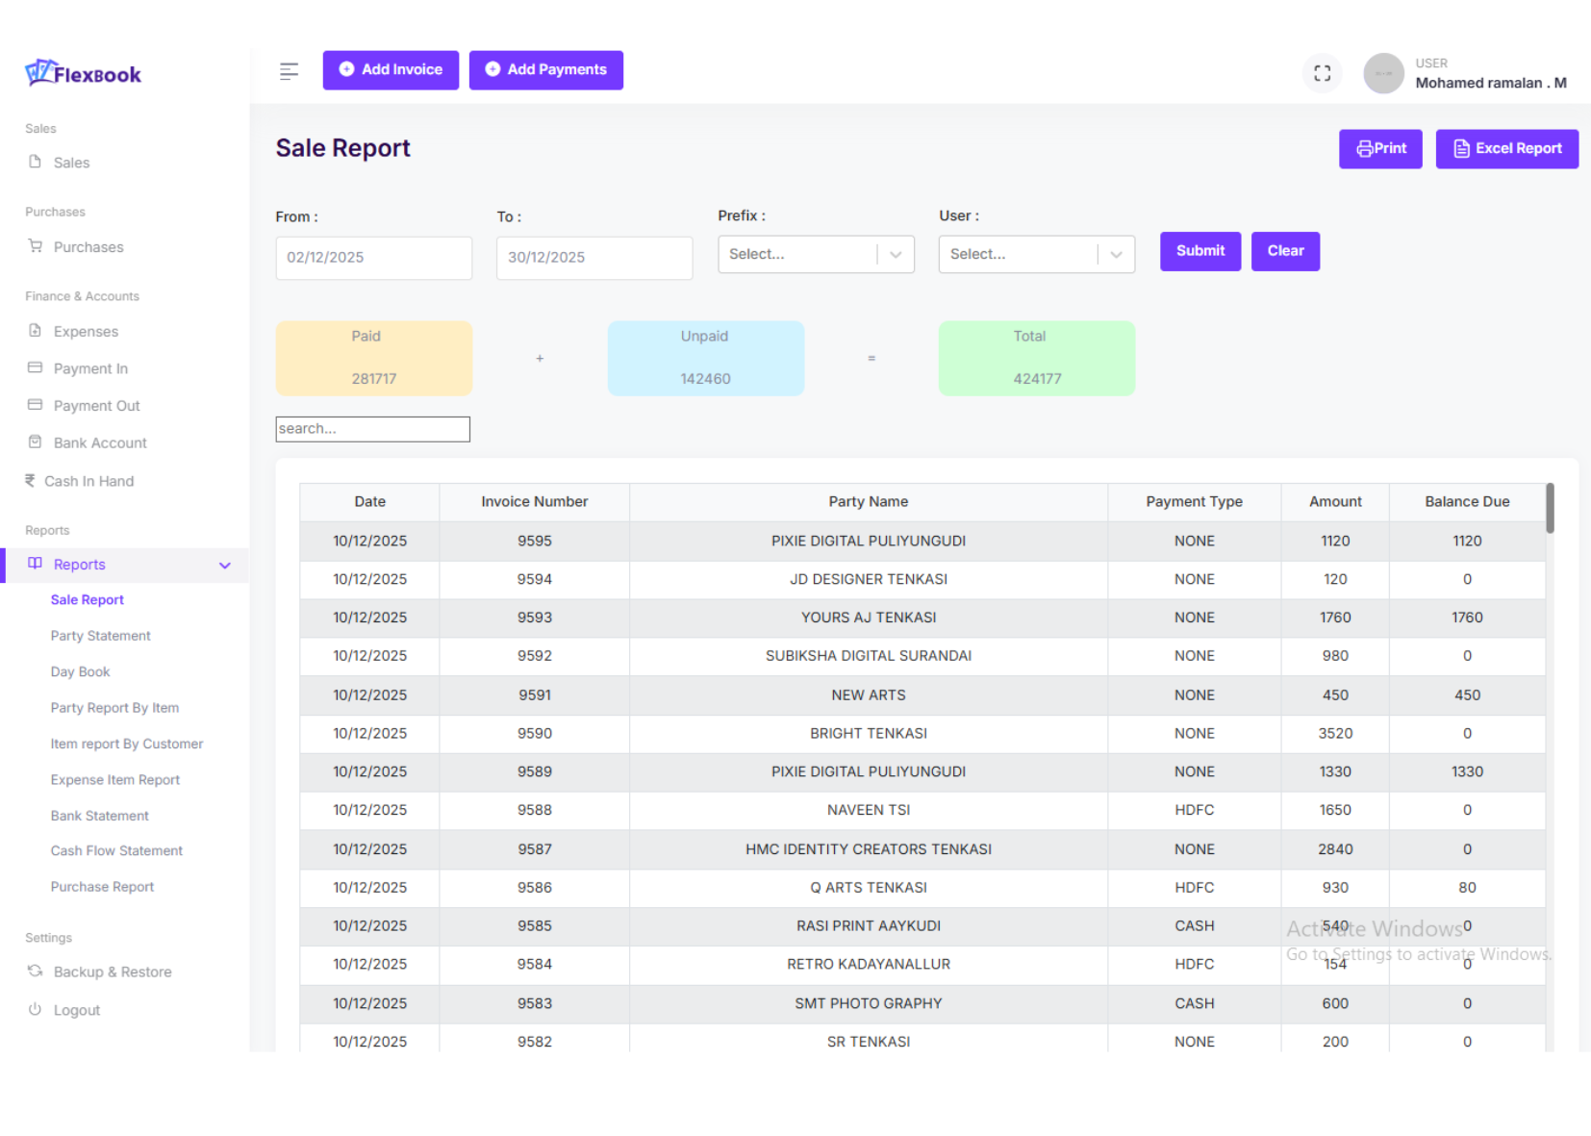Image resolution: width=1591 pixels, height=1136 pixels.
Task: Open the Prefix select dropdown
Action: coord(815,254)
